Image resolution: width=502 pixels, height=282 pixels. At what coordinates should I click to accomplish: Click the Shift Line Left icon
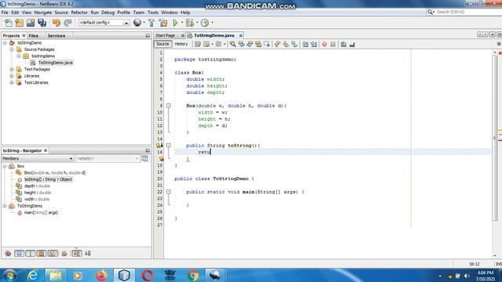click(x=305, y=45)
